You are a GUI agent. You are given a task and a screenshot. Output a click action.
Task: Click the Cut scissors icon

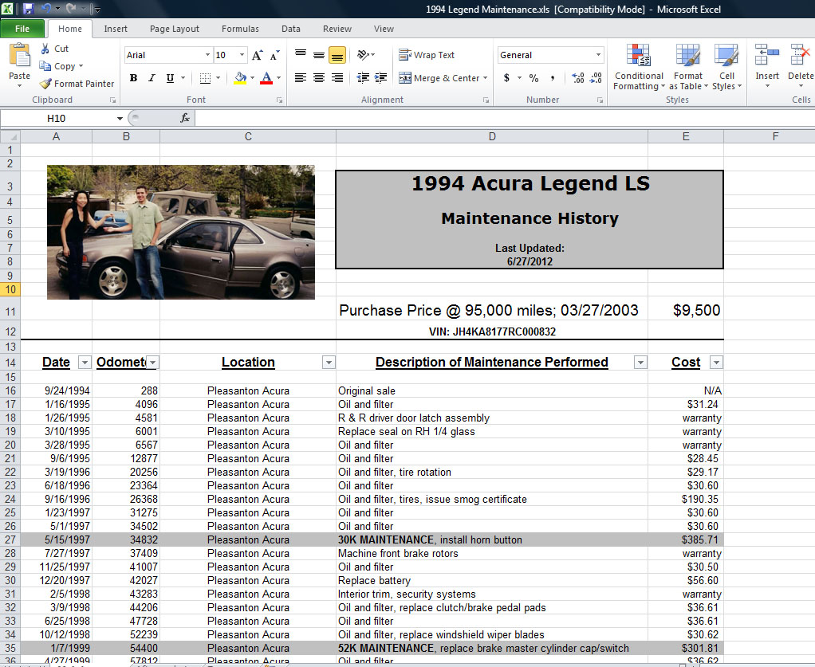point(45,49)
